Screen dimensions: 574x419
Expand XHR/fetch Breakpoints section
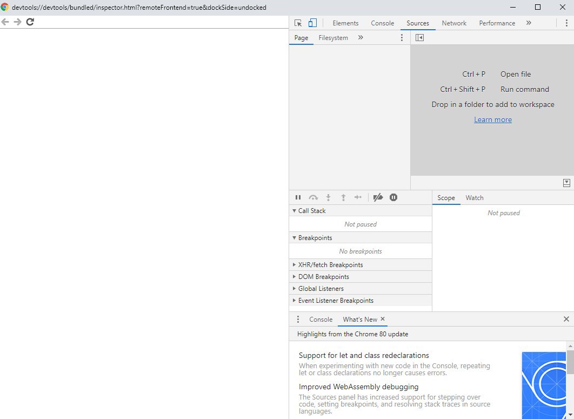pos(360,265)
